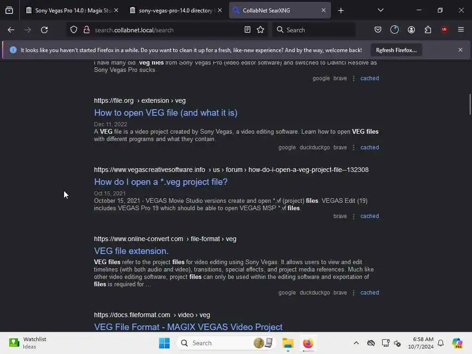List all tabs dropdown
This screenshot has height=354, width=472.
[380, 10]
